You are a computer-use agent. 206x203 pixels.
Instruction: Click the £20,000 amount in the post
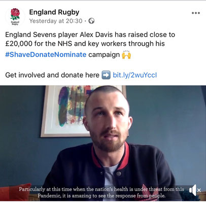pyautogui.click(x=19, y=44)
